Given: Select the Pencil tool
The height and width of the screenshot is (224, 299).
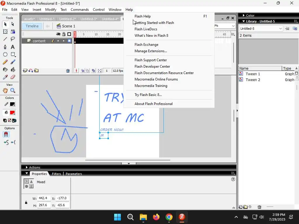Looking at the screenshot, I should coord(5,62).
